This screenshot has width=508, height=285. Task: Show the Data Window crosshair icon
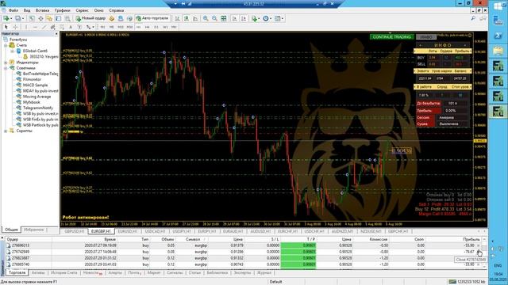pyautogui.click(x=40, y=19)
